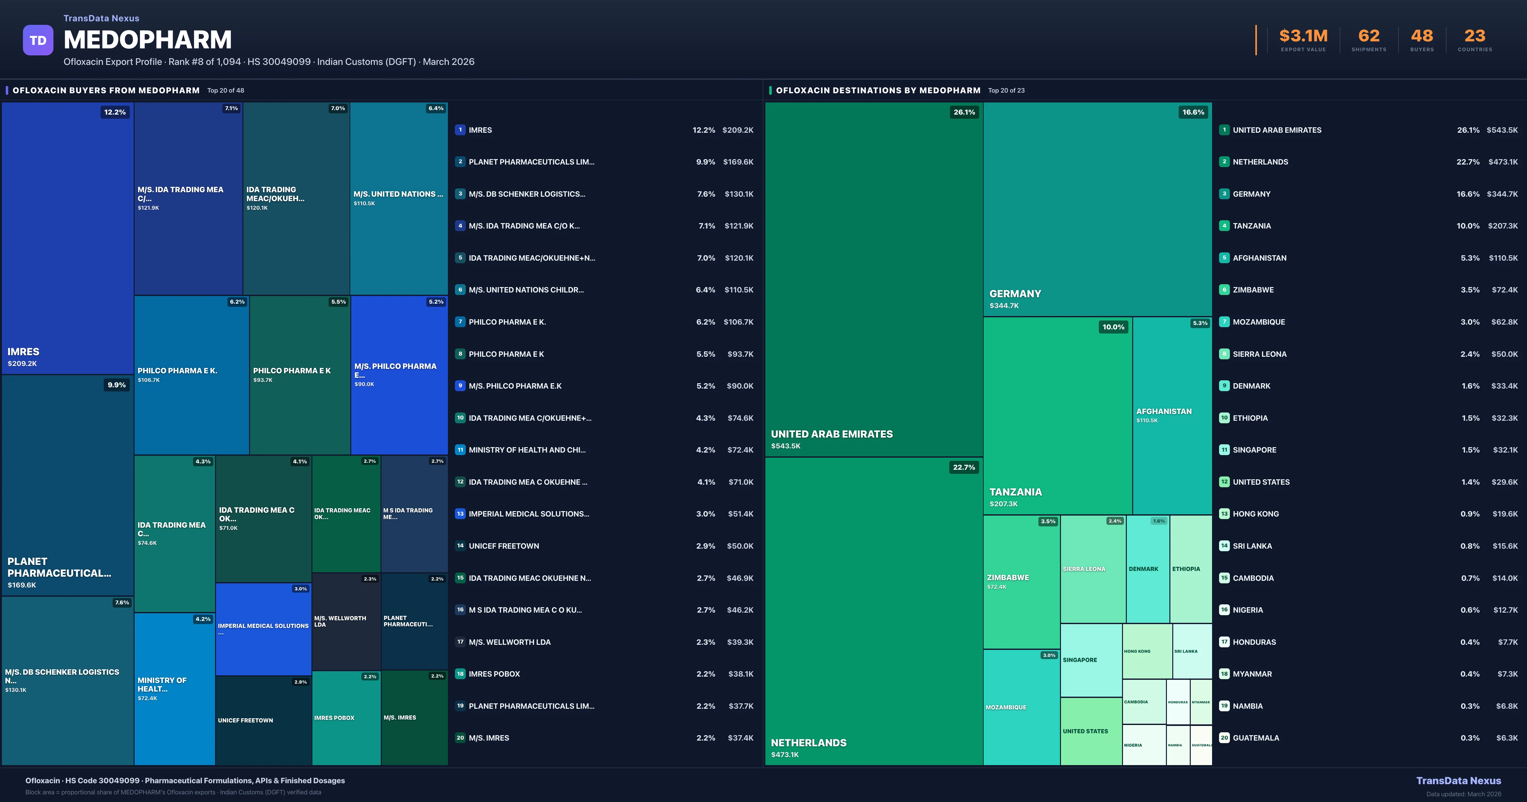Click rank badge 1 beside UNITED ARAB EMIRATES
This screenshot has height=802, width=1527.
pos(1224,130)
